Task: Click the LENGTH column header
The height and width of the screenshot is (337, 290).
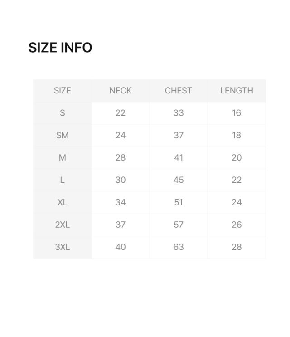Action: pyautogui.click(x=237, y=91)
